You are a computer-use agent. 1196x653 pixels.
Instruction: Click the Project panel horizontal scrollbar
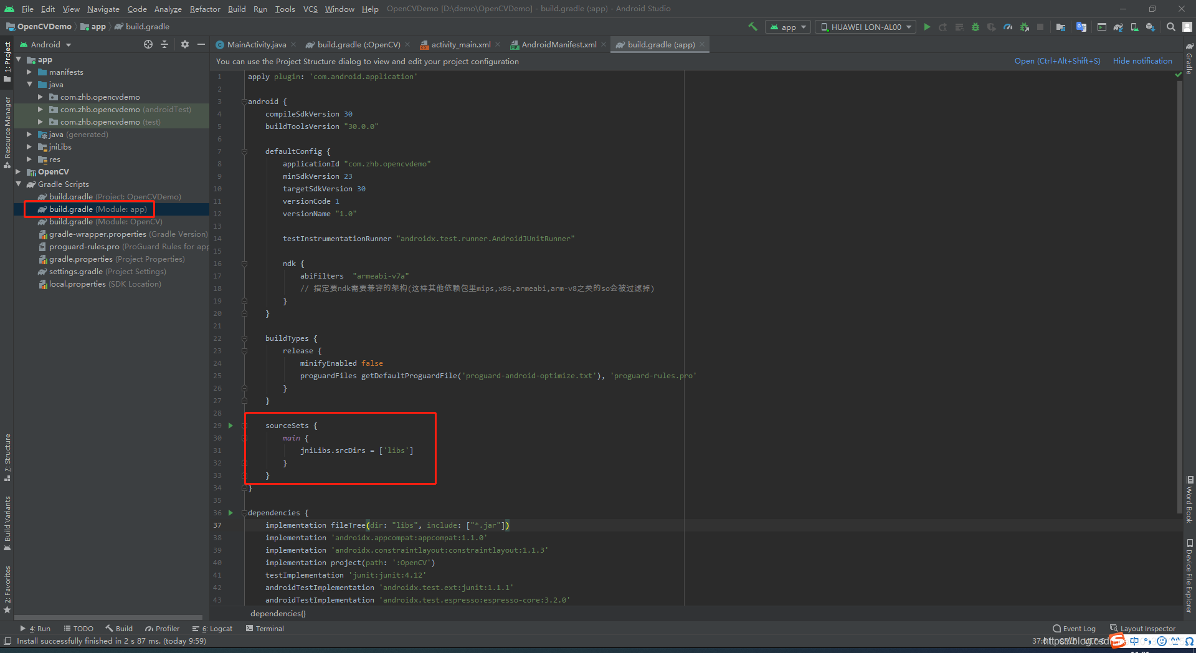coord(110,617)
